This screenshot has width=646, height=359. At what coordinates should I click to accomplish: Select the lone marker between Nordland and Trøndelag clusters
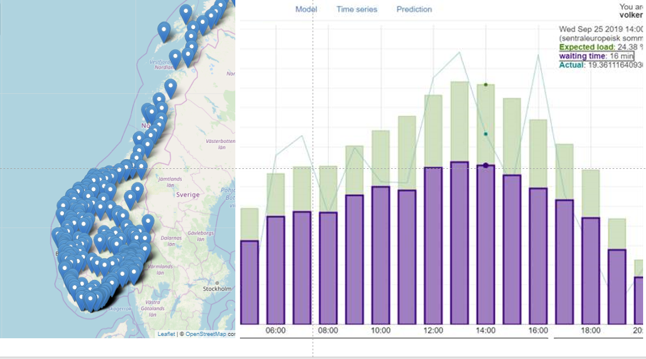171,89
